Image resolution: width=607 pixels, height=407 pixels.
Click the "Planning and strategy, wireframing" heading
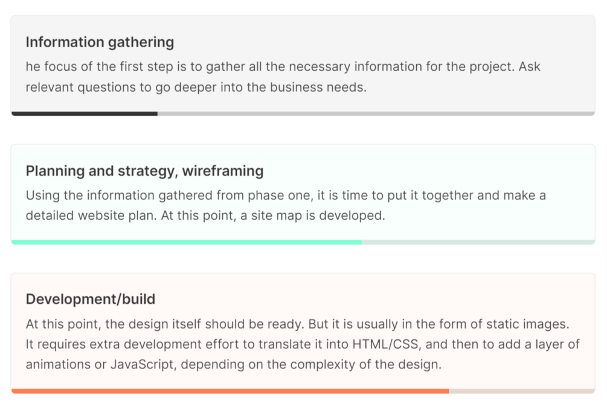[x=144, y=171]
